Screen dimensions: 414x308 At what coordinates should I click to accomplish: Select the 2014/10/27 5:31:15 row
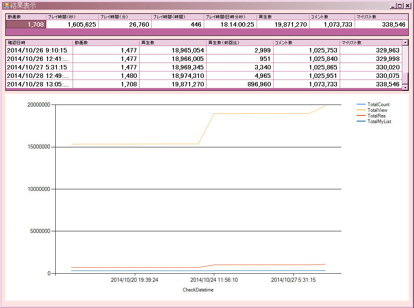[204, 67]
